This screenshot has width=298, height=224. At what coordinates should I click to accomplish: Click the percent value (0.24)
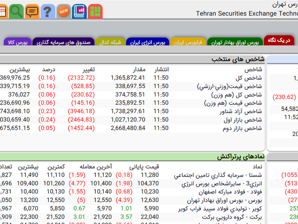coord(47,119)
